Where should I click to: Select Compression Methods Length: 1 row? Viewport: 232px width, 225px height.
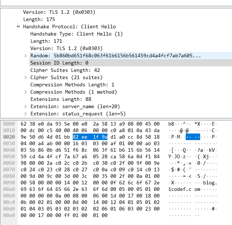tap(72, 85)
